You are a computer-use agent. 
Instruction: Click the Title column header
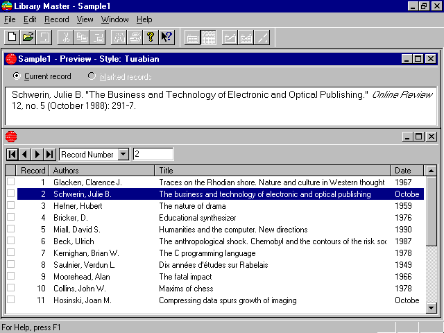(272, 170)
